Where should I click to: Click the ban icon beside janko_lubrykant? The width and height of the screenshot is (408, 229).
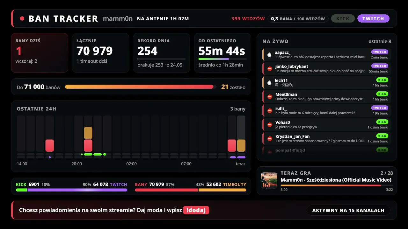(270, 69)
